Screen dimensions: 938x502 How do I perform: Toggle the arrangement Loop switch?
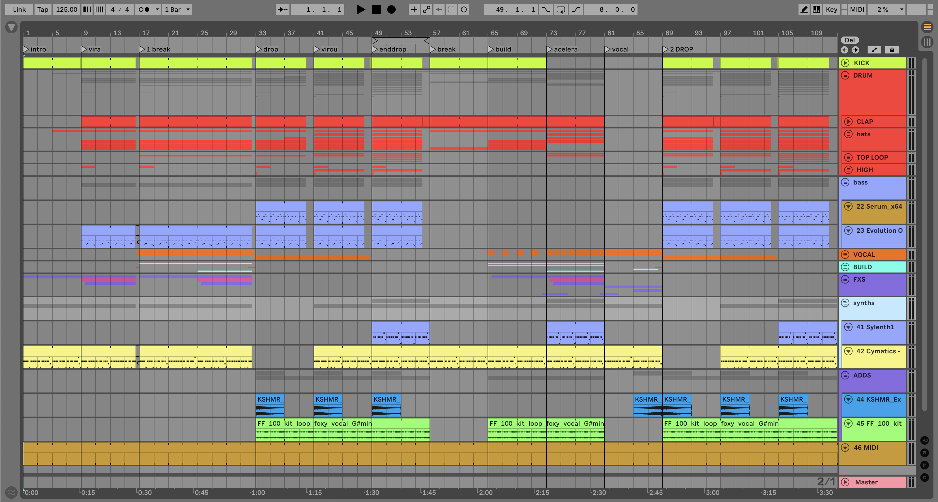(561, 9)
